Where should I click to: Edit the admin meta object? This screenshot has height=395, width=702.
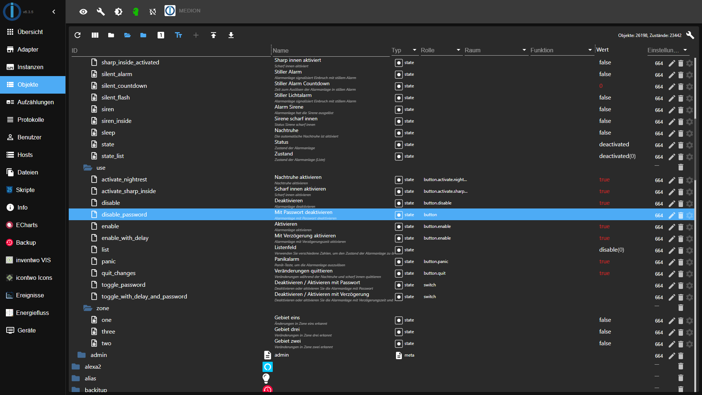point(672,356)
